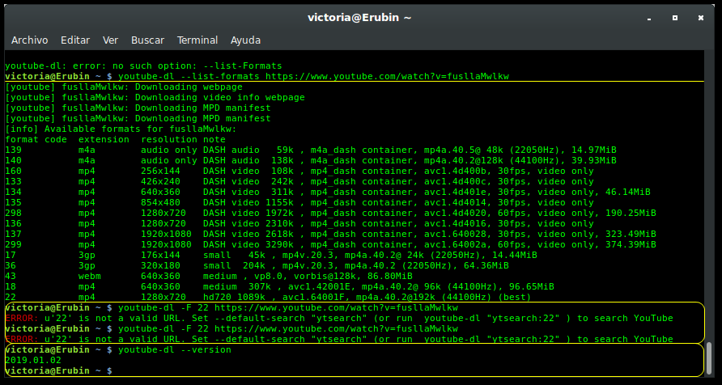Click the youtube-dl --version command line
Image resolution: width=722 pixels, height=385 pixels.
pos(118,350)
